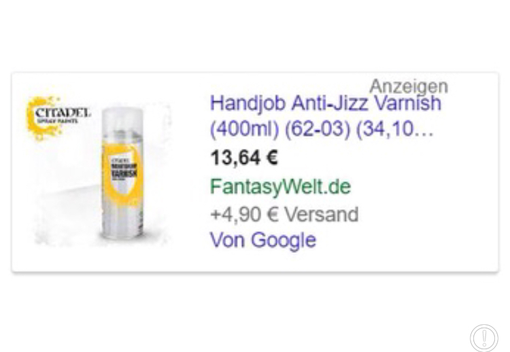Image resolution: width=510 pixels, height=352 pixels.
Task: Click the "Anzeigen" ads label
Action: tap(409, 86)
